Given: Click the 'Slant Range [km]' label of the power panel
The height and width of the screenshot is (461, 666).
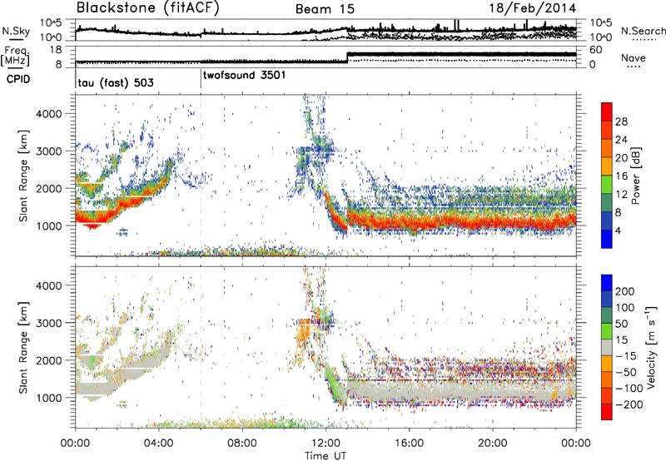Looking at the screenshot, I should pos(23,176).
